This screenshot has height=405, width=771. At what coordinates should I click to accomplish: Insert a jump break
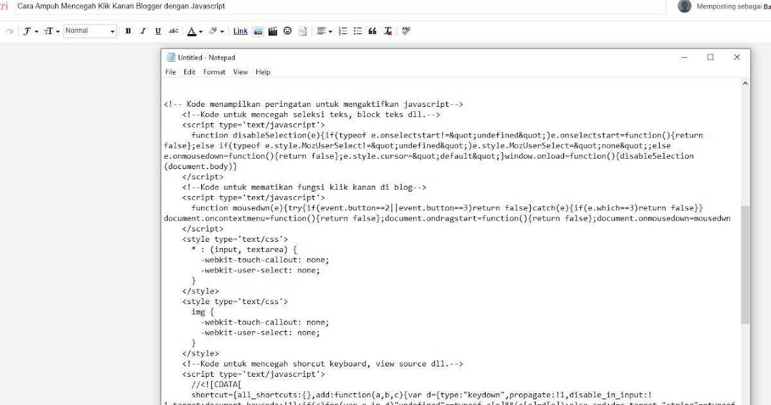pos(303,31)
